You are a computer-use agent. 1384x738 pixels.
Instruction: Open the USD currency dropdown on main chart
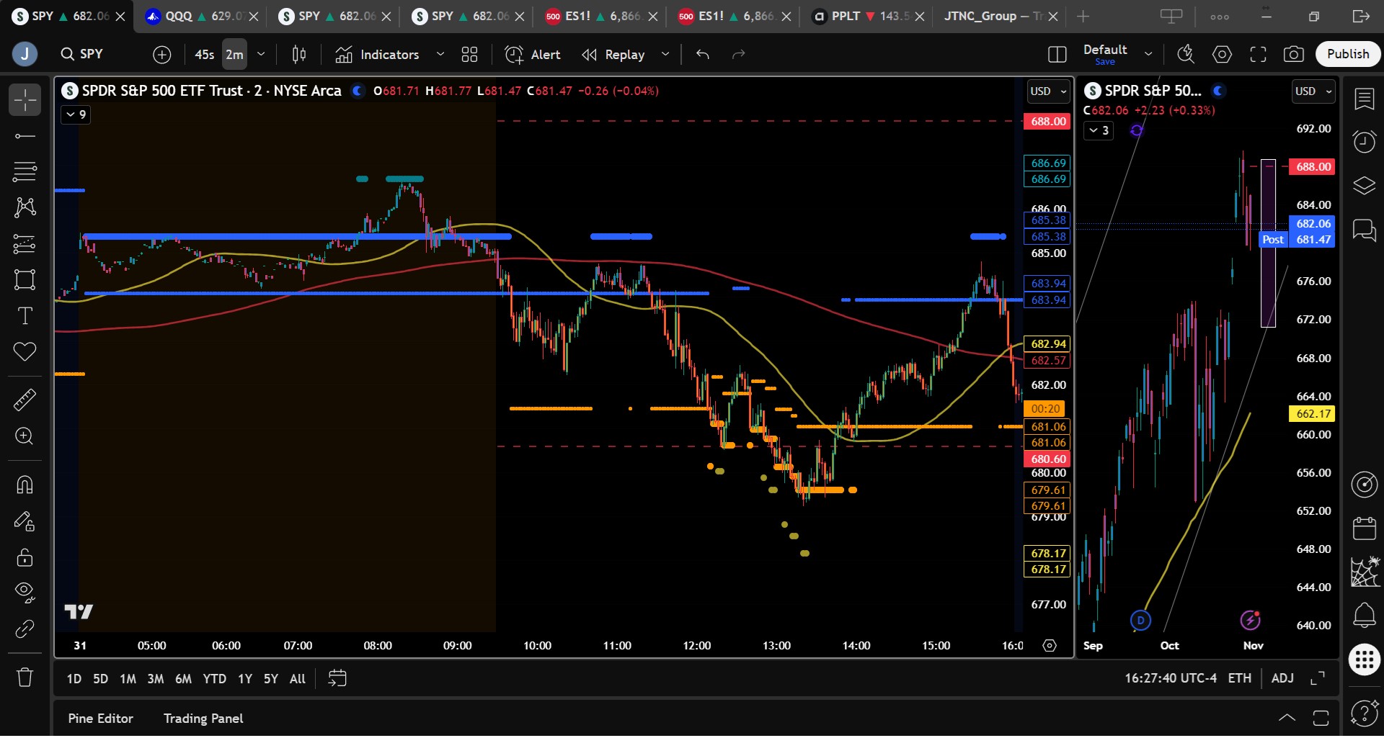(x=1048, y=91)
